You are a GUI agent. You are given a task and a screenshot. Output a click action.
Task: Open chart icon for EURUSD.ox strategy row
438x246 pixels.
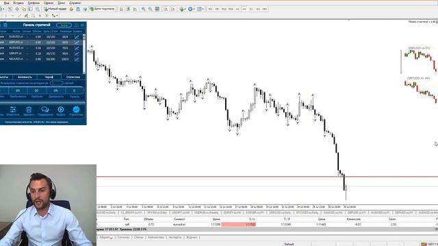coord(77,37)
